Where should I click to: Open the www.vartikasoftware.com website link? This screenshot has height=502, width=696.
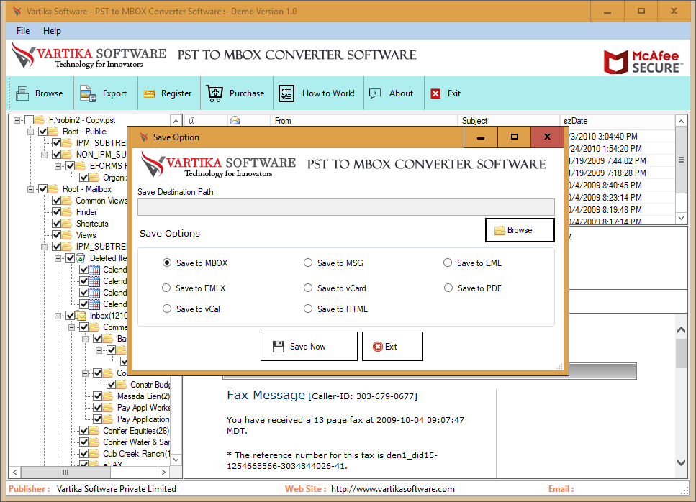click(x=393, y=489)
